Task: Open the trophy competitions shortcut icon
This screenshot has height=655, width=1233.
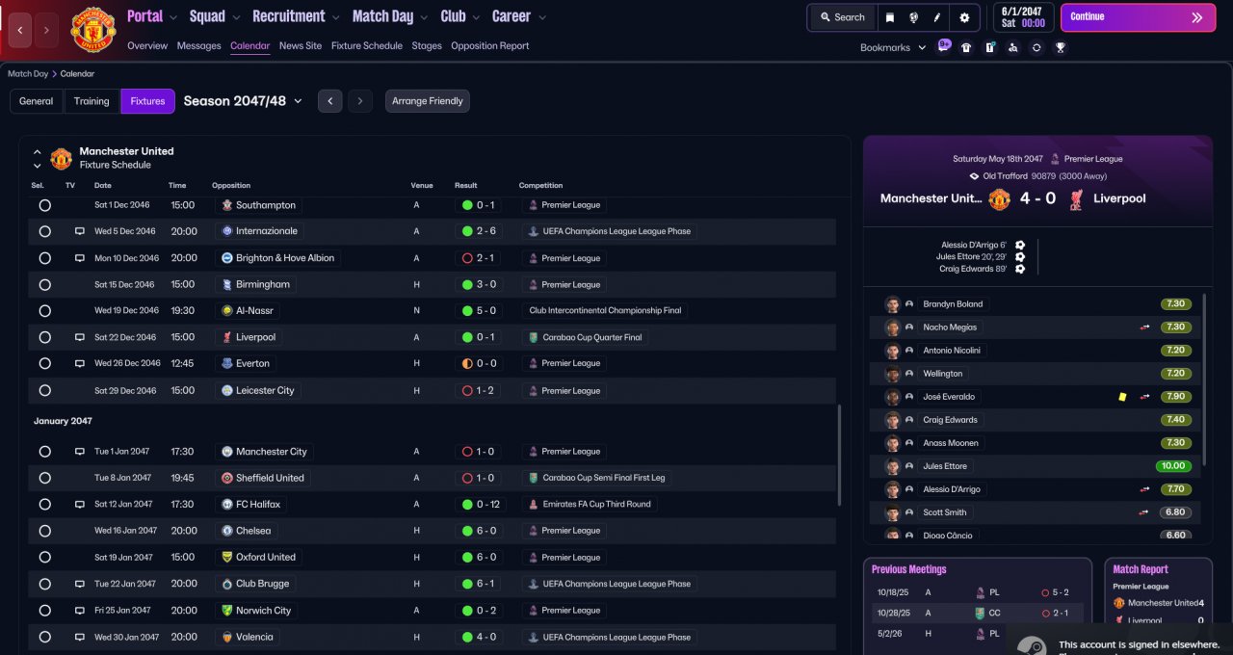Action: click(x=1060, y=47)
